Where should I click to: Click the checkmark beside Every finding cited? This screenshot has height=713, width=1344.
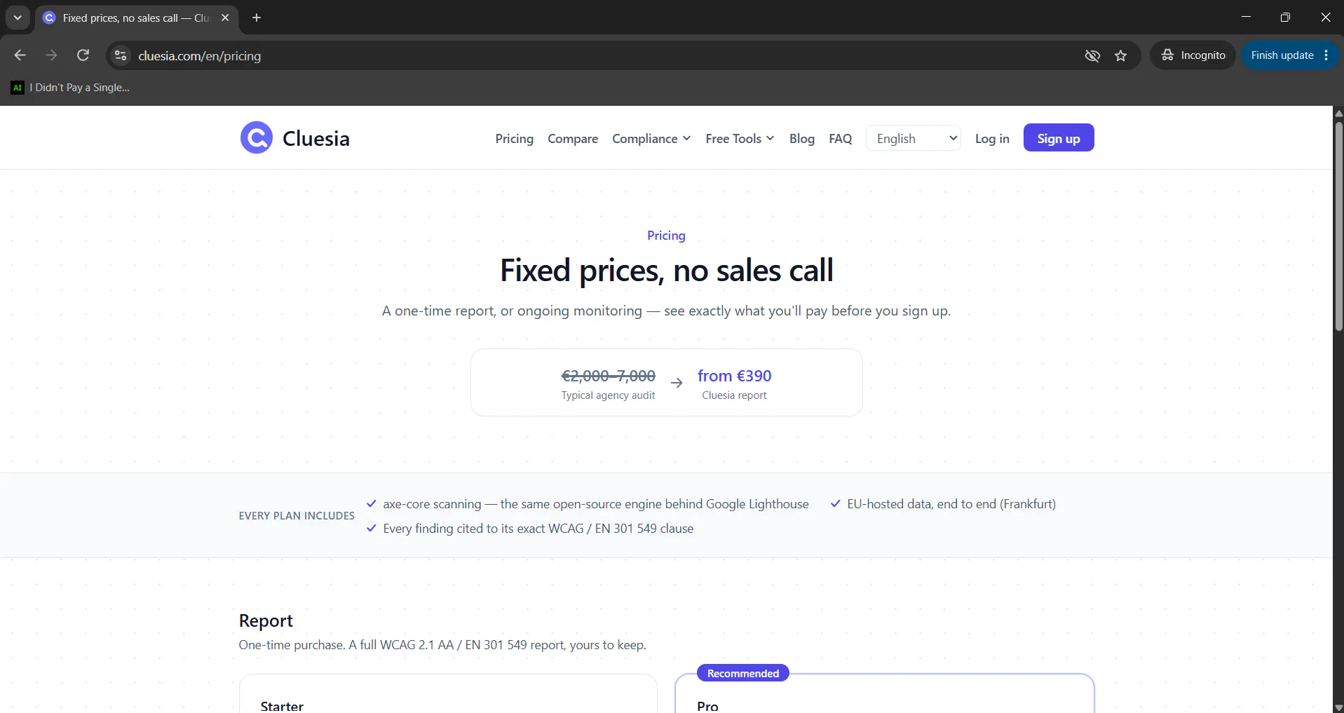click(x=372, y=528)
